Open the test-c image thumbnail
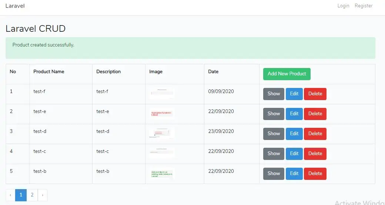 tap(162, 153)
